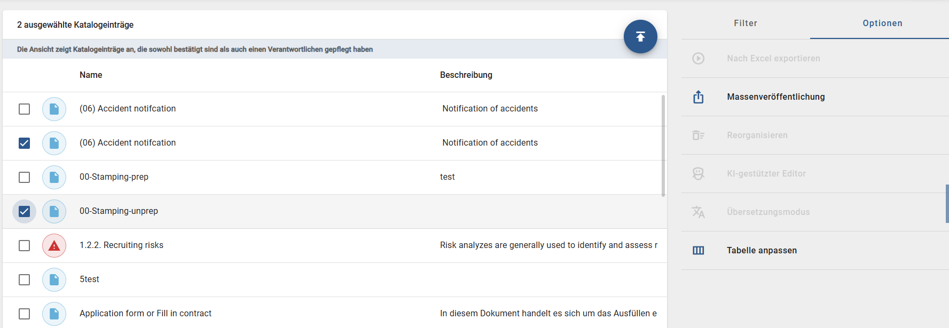Click the red warning icon for Recruiting risks

tap(54, 246)
